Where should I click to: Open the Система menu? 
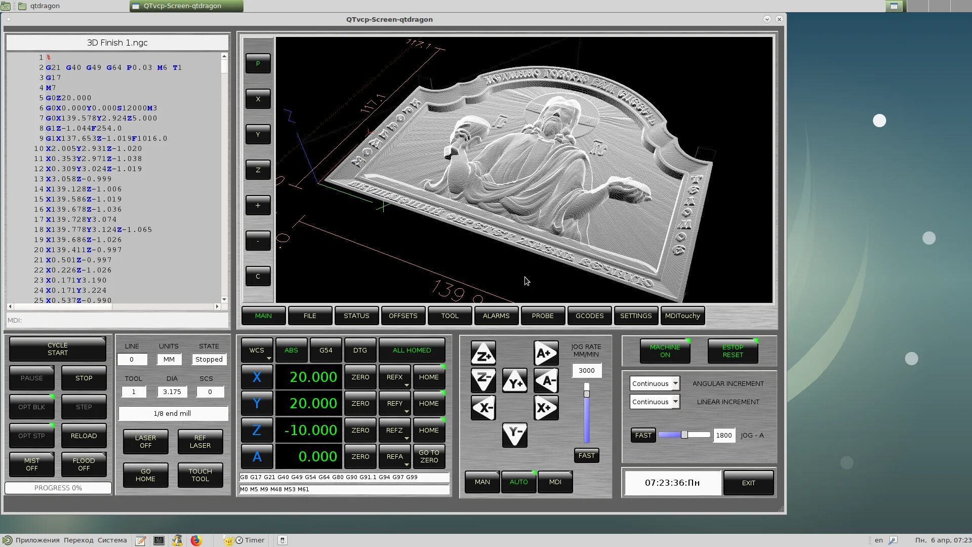(112, 540)
